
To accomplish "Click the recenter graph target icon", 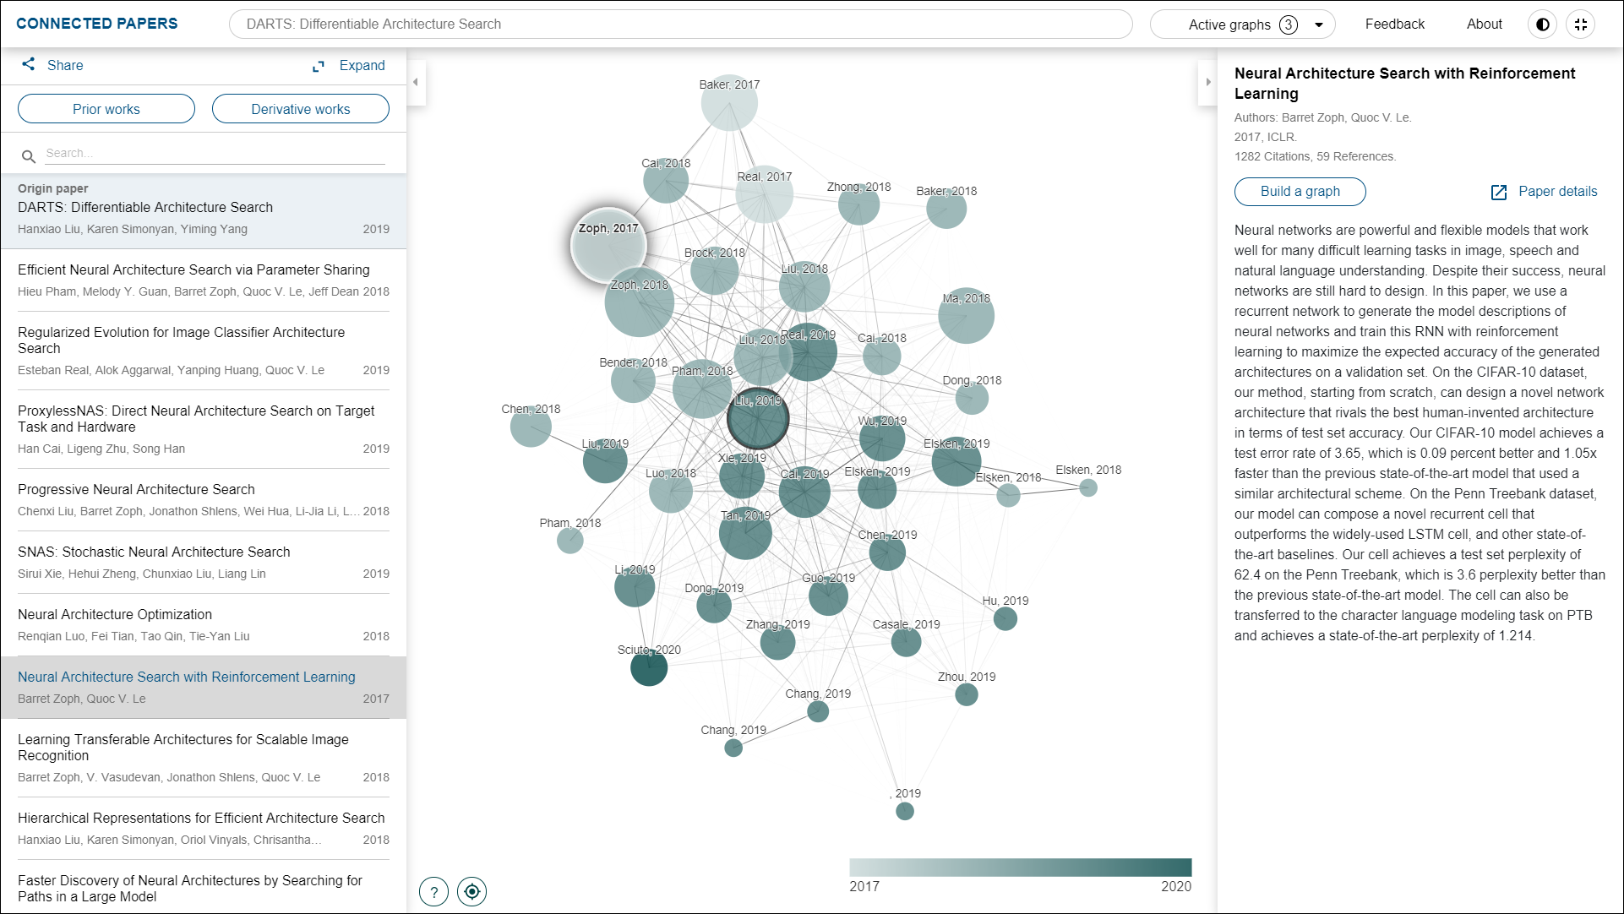I will pos(472,891).
